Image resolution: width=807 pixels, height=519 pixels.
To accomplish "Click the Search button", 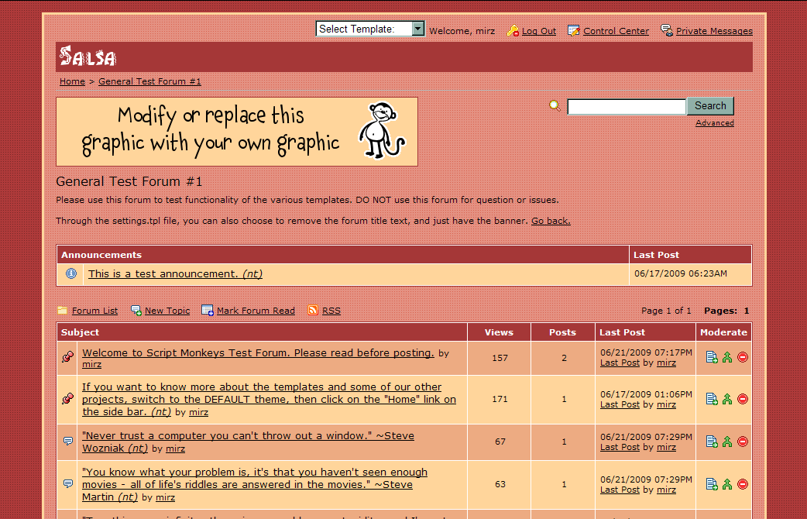I will pos(710,106).
